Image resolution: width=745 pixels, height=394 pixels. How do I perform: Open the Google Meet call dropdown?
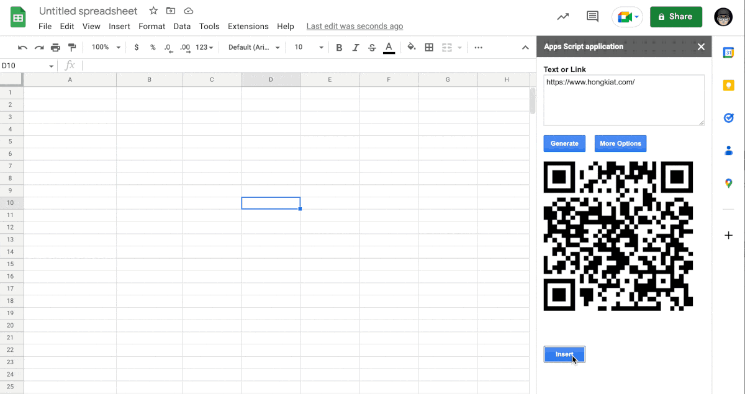[x=627, y=17]
